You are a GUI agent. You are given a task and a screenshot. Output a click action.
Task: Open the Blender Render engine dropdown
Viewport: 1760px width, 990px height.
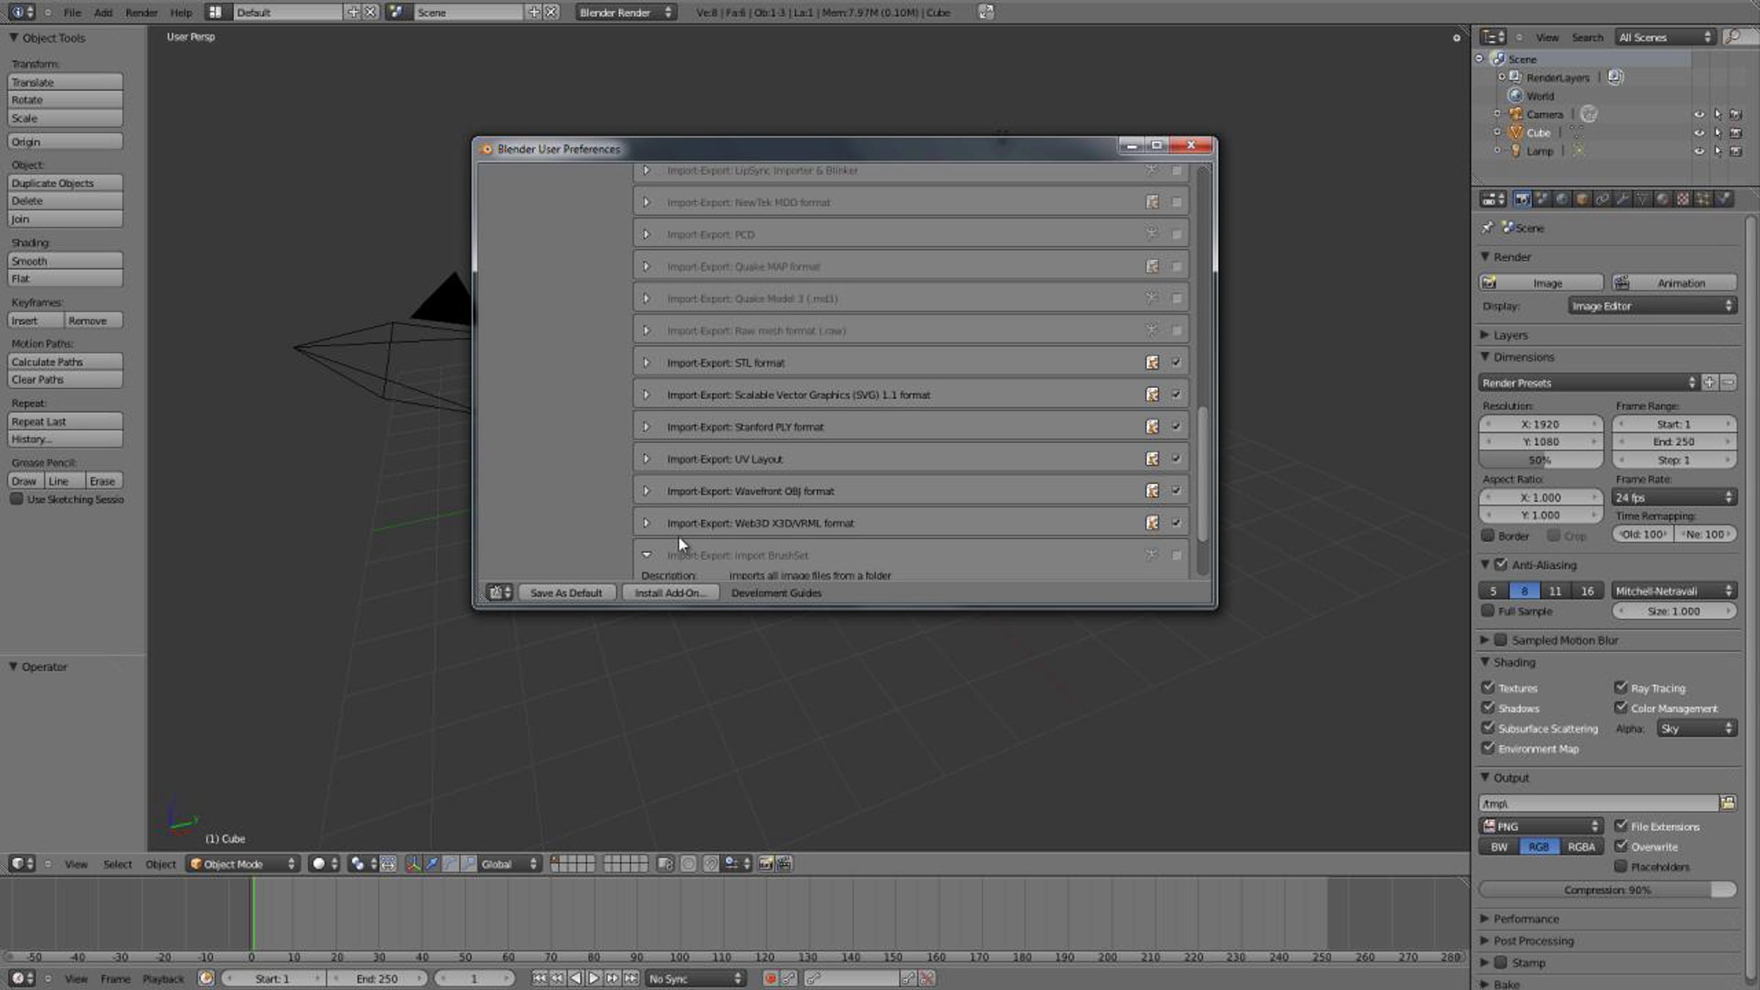point(626,12)
